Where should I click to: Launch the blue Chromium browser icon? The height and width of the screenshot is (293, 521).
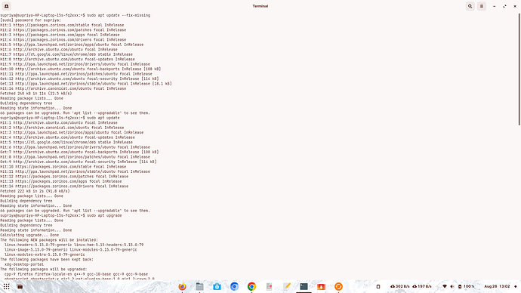234,286
